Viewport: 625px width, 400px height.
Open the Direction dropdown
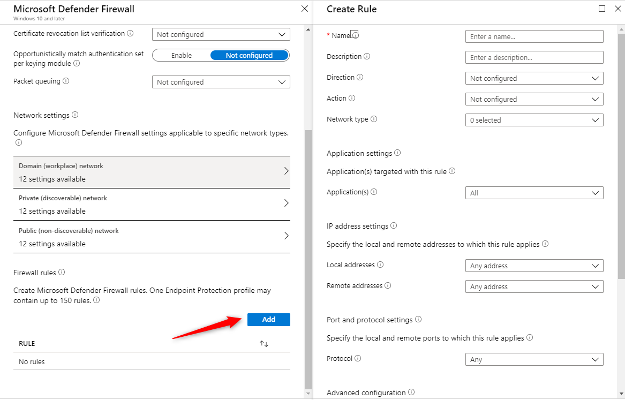point(534,78)
